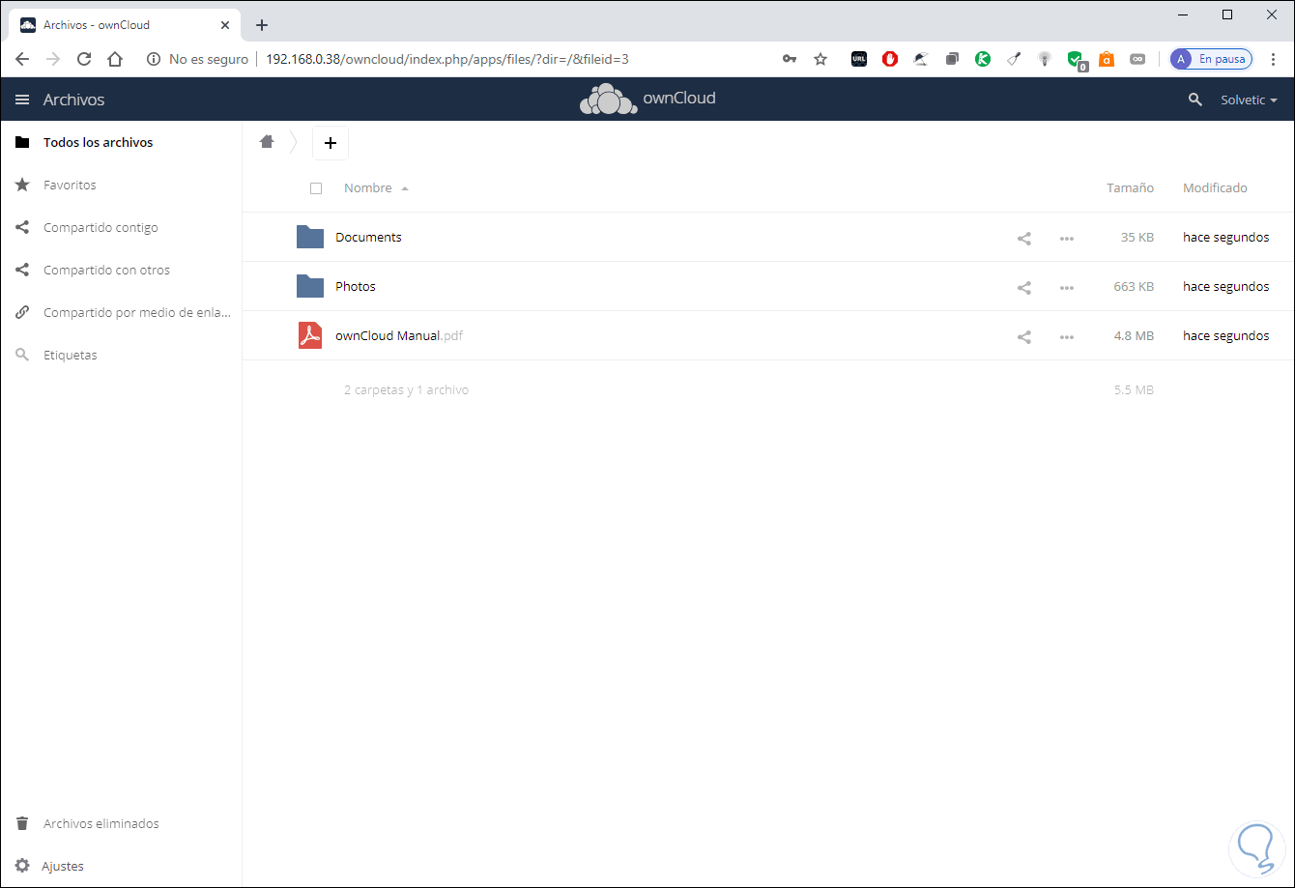Click the 35 KB size of Documents
Image resolution: width=1295 pixels, height=888 pixels.
click(1137, 237)
